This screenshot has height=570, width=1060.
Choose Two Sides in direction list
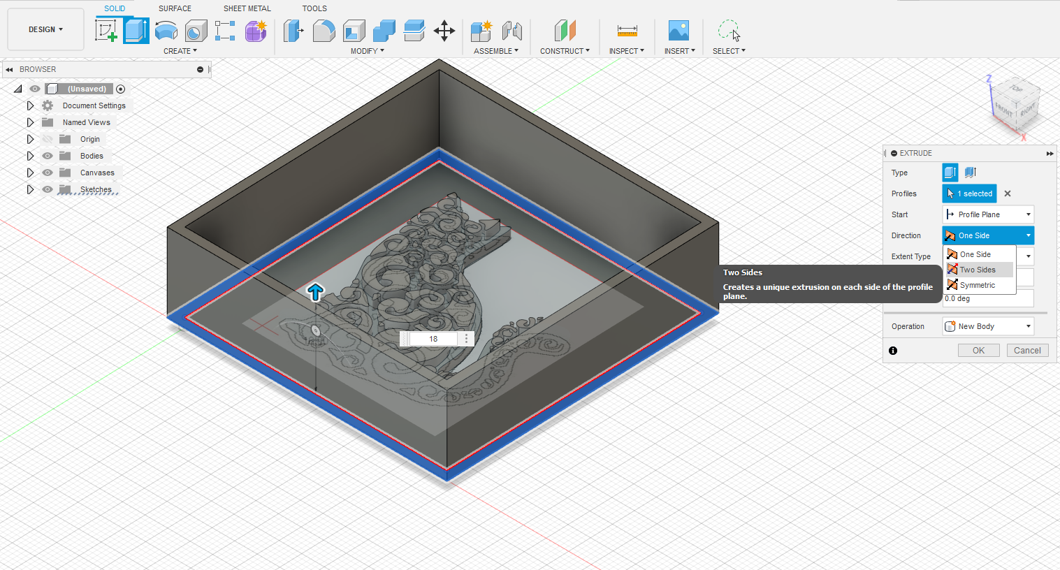pos(979,270)
